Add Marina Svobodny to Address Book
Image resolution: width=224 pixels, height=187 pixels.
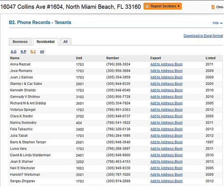pos(166,123)
